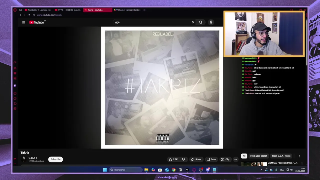Open GX Cleaner icon in sidebar
Viewport: 320px width, 180px height.
pyautogui.click(x=15, y=68)
